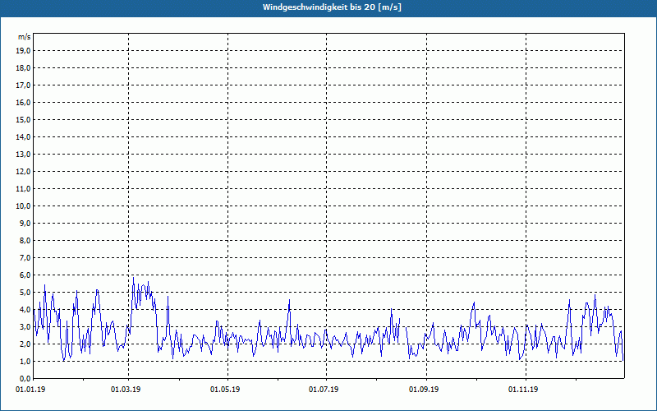
Task: Click the 13,0 y-axis label
Action: tap(23, 154)
